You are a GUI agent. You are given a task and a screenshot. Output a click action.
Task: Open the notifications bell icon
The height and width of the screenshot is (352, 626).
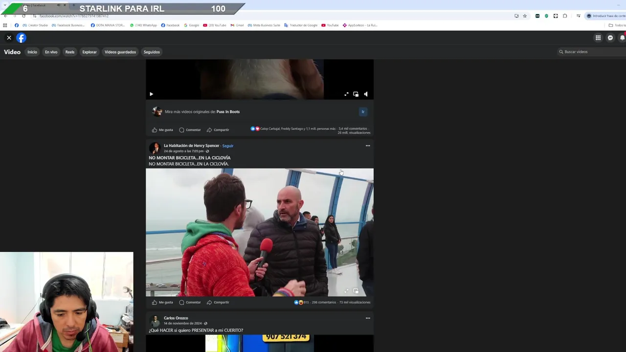[622, 38]
